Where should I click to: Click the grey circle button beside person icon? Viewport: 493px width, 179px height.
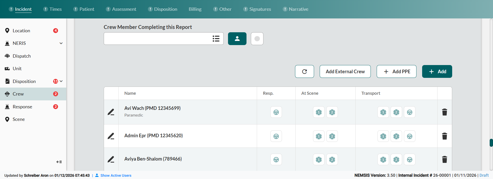257,39
